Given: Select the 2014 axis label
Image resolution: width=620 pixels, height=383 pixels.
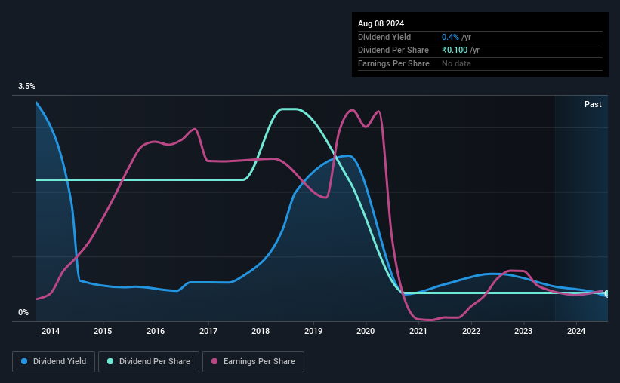Looking at the screenshot, I should pyautogui.click(x=51, y=331).
